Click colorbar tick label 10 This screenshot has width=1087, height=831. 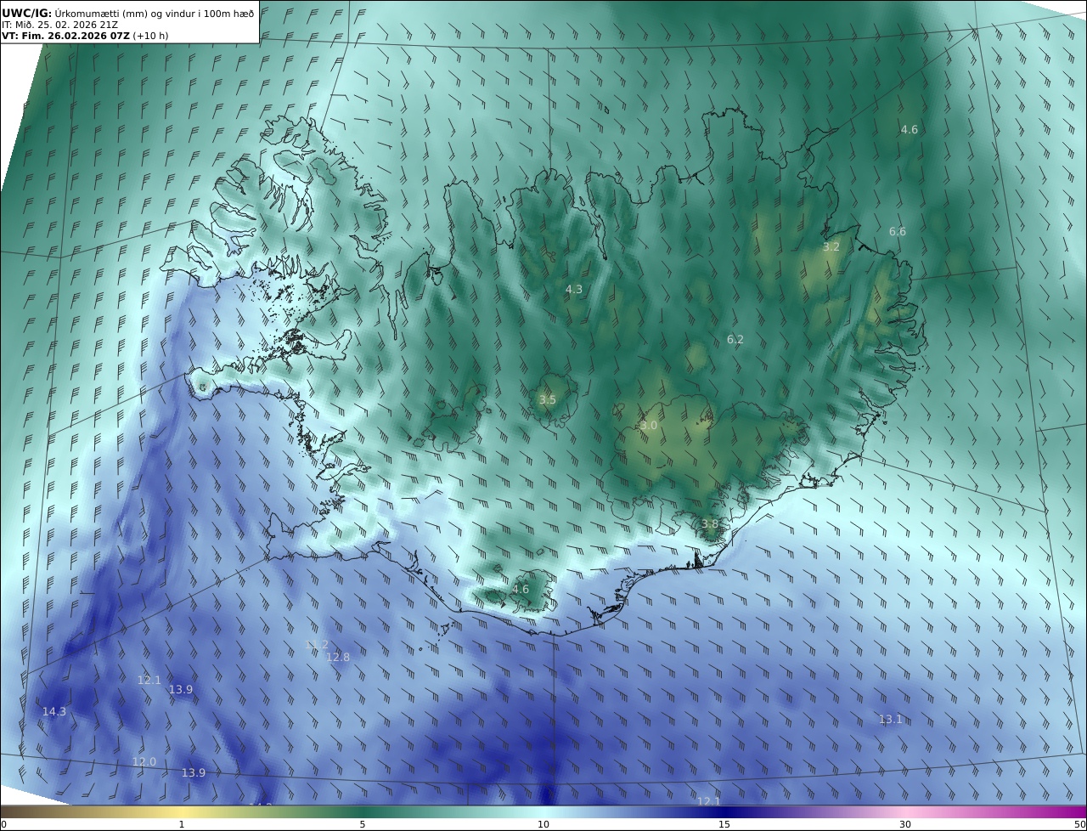pyautogui.click(x=543, y=824)
